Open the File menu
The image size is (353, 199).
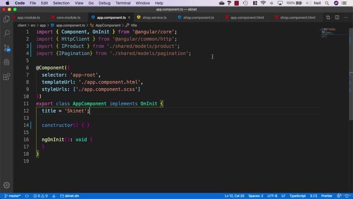pyautogui.click(x=33, y=3)
